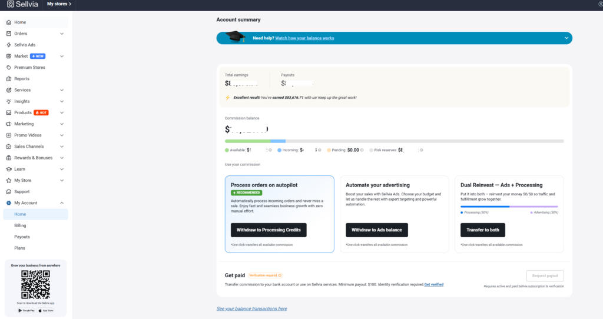Click the Premium Stores tag icon
The height and width of the screenshot is (319, 603).
point(9,67)
